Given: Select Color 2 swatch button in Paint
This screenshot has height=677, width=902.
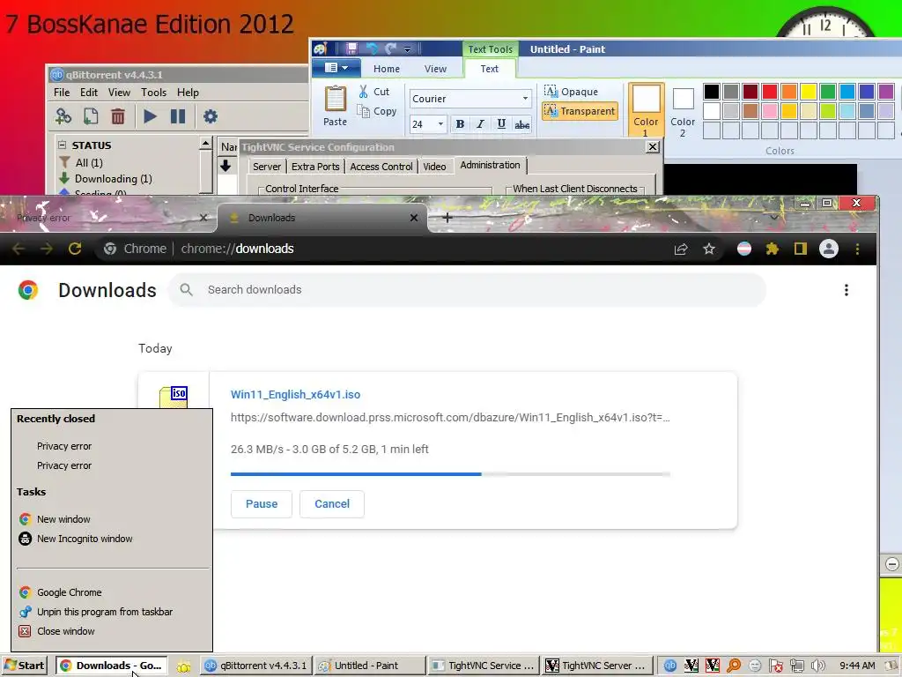Looking at the screenshot, I should (683, 110).
